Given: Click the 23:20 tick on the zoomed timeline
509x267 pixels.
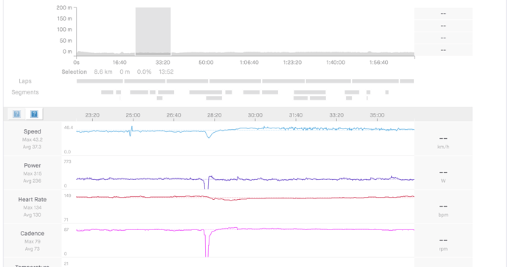Looking at the screenshot, I should click(92, 115).
